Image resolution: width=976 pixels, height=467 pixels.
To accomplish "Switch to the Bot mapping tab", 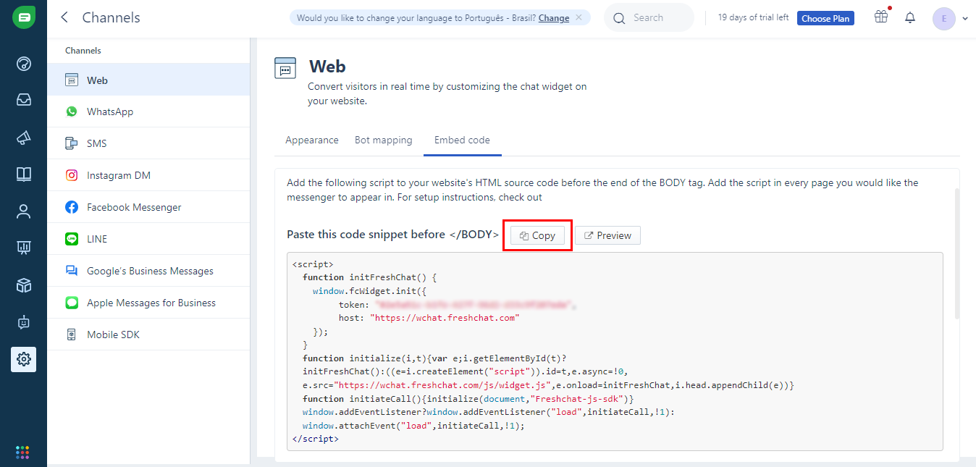I will click(x=384, y=140).
